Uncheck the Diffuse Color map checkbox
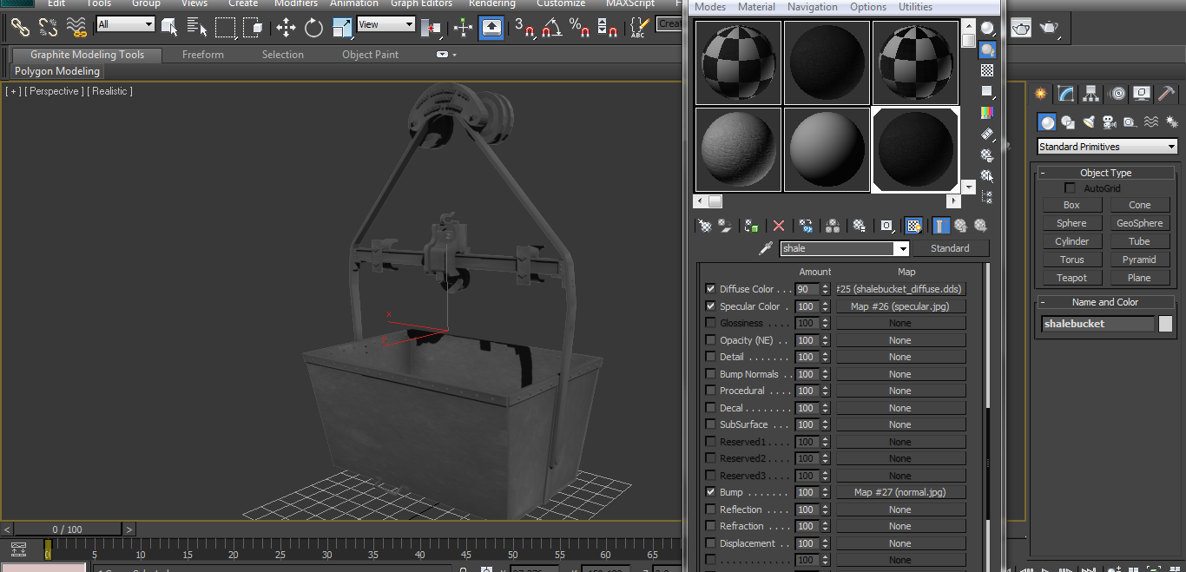This screenshot has height=572, width=1186. [710, 289]
